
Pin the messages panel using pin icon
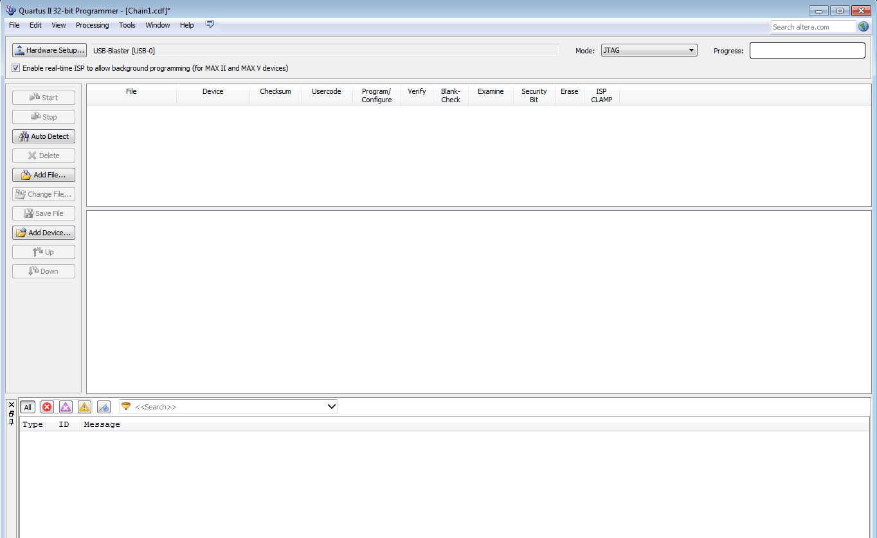click(x=12, y=422)
